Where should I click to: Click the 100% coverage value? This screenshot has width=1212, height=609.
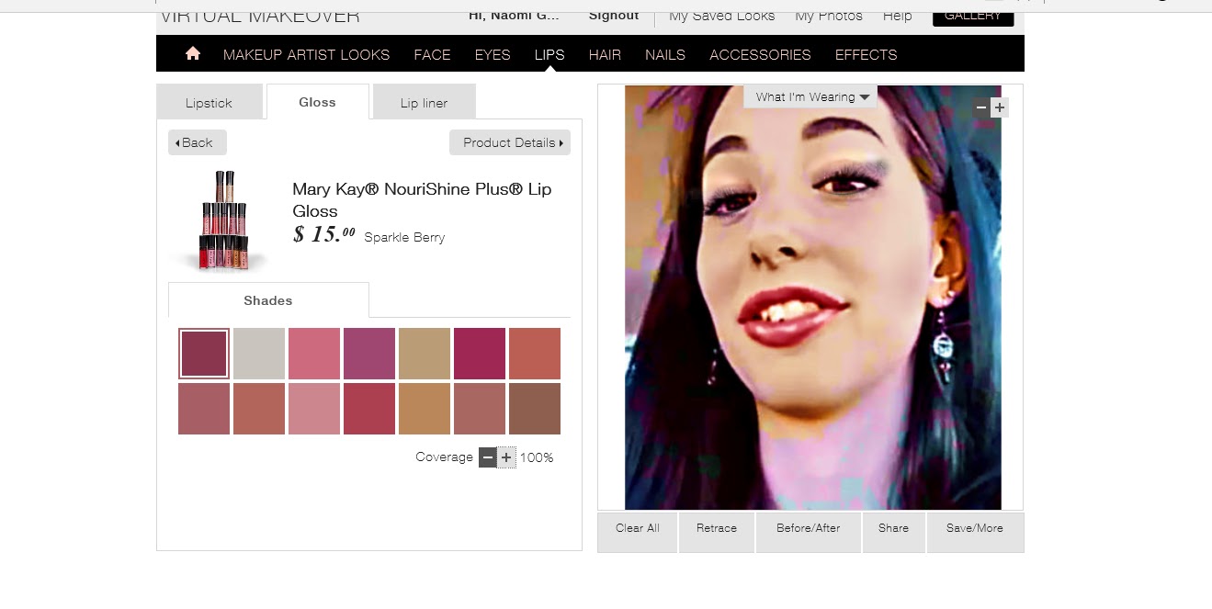coord(537,457)
